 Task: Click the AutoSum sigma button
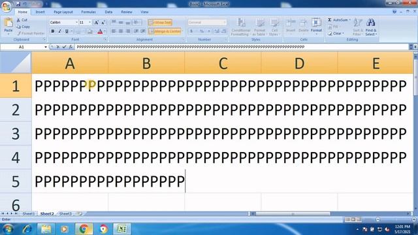337,20
